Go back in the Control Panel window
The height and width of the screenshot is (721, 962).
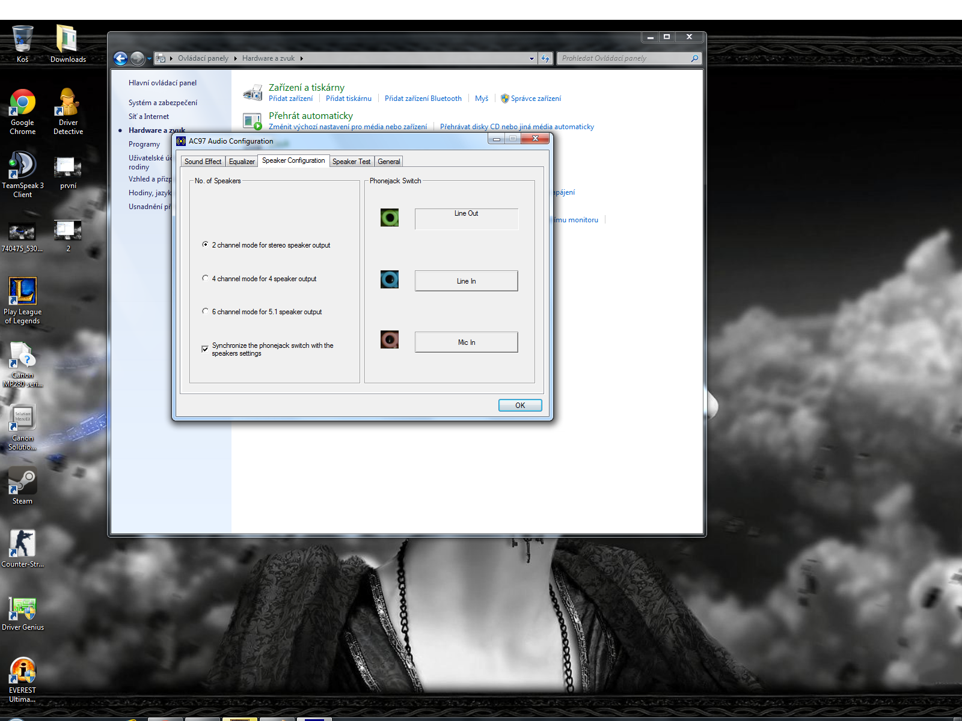(120, 58)
